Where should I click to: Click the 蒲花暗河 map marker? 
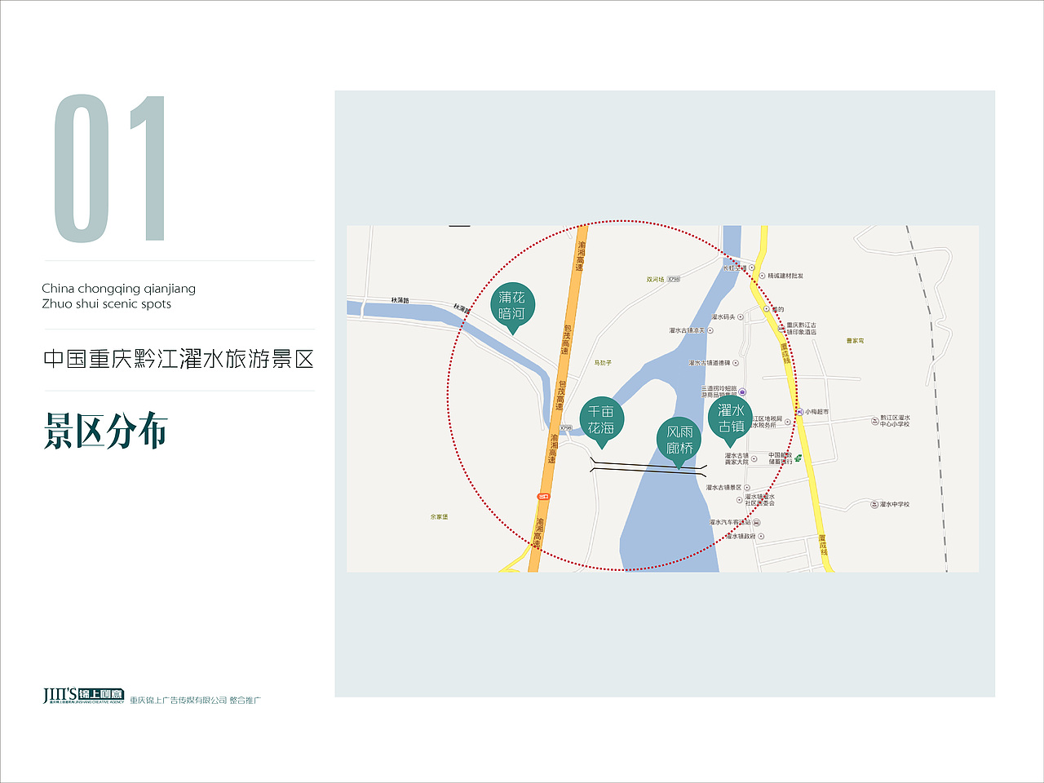click(x=512, y=309)
